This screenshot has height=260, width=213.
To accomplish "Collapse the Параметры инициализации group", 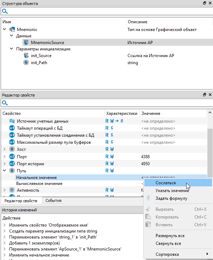I will 11,49.
